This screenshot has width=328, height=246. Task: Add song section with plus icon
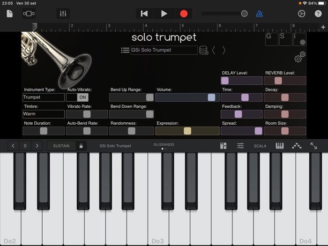point(323,27)
